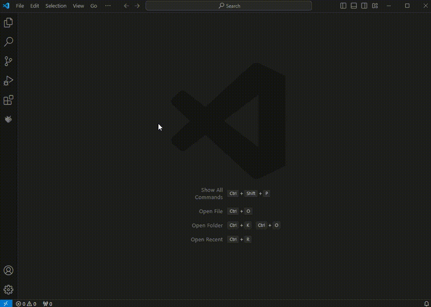This screenshot has width=431, height=307.
Task: Show errors count in status bar
Action: pyautogui.click(x=20, y=304)
